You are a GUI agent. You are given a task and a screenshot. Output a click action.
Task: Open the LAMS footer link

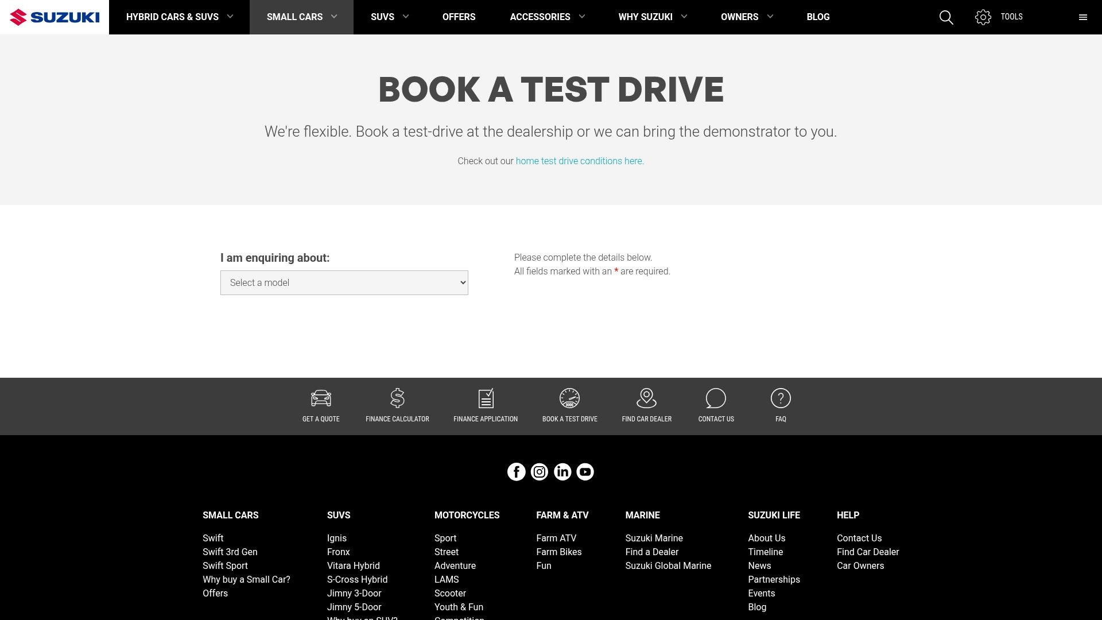pos(447,580)
